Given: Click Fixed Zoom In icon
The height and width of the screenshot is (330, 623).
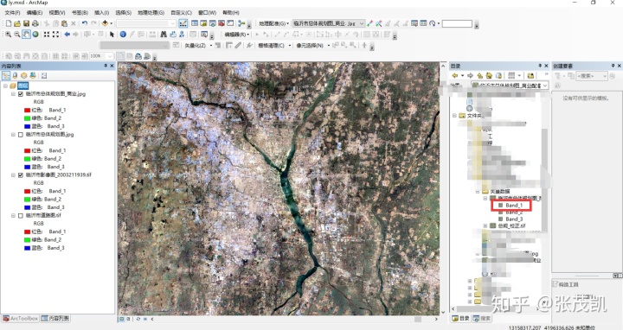Looking at the screenshot, I should coord(47,35).
